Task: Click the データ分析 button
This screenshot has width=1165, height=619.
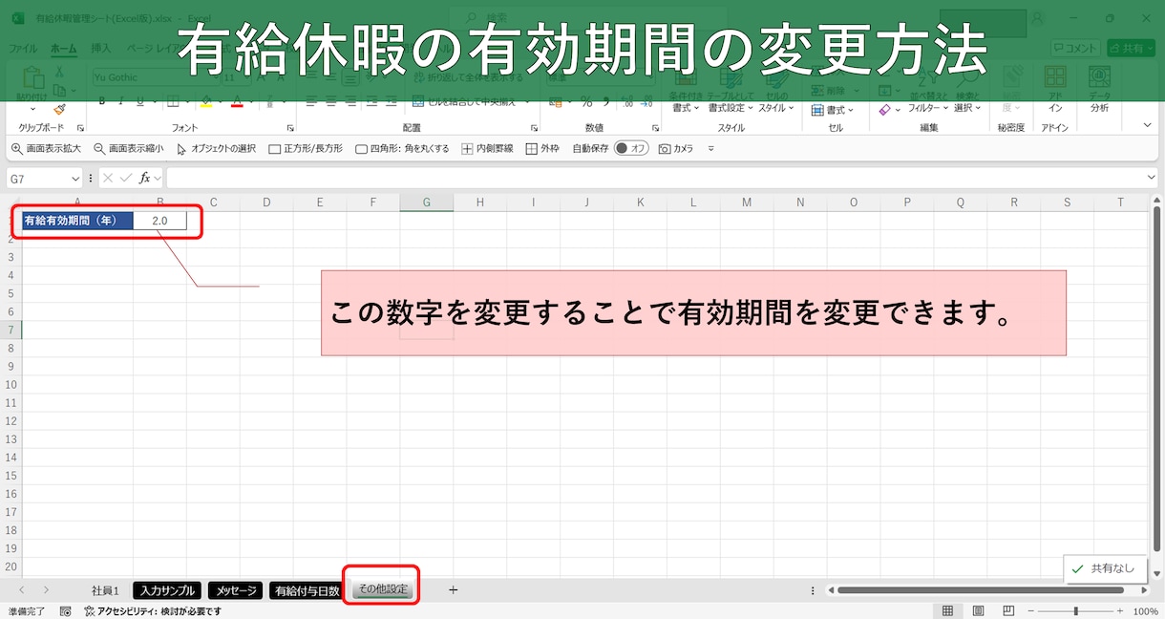Action: pyautogui.click(x=1100, y=91)
